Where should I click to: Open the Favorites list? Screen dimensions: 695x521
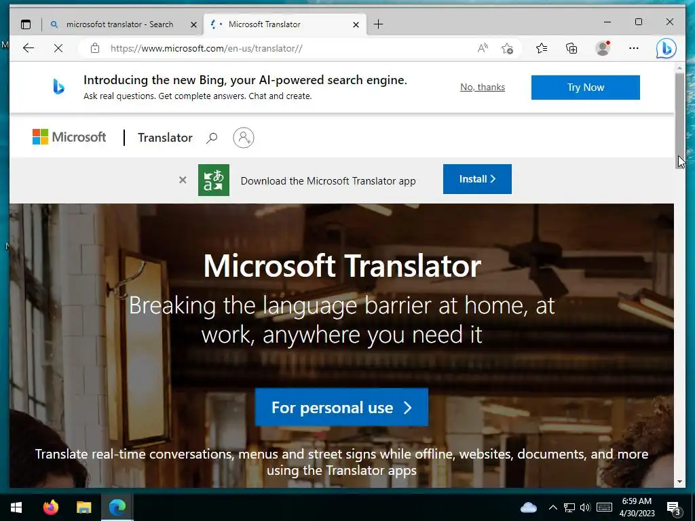[541, 48]
